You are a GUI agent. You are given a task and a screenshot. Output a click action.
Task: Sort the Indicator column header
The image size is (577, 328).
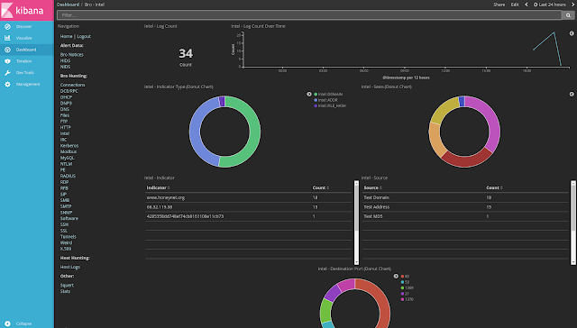tap(159, 188)
